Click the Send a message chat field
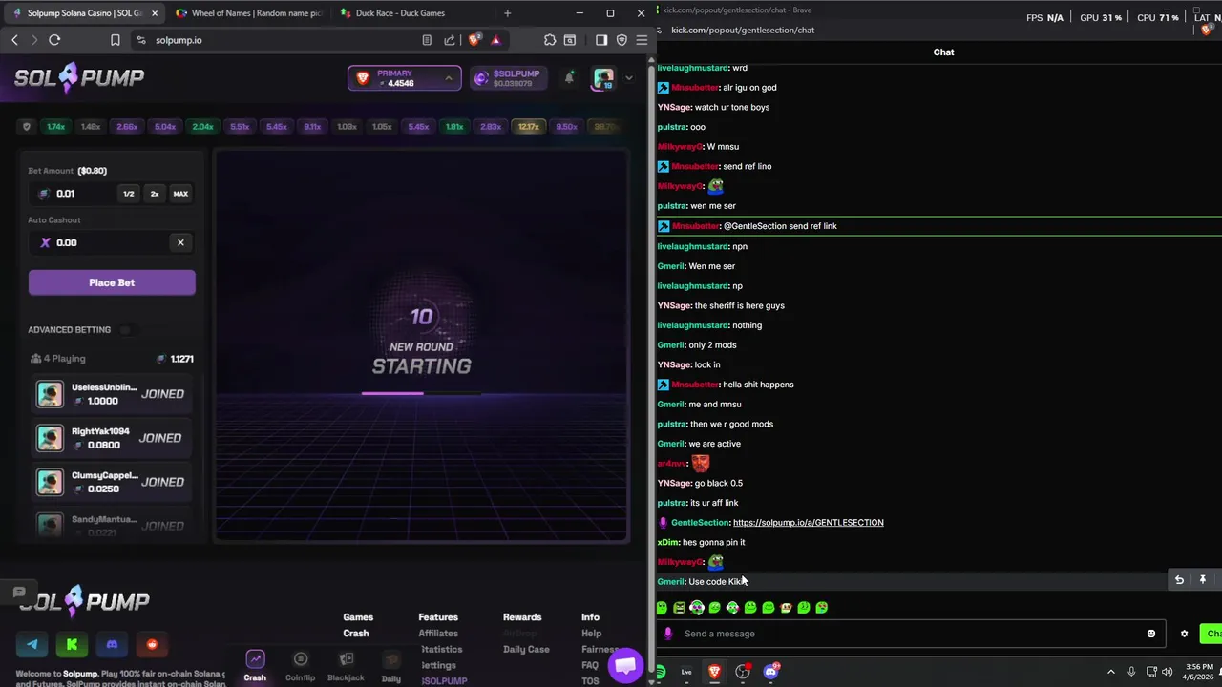Screen dimensions: 1222x687 [x=912, y=634]
